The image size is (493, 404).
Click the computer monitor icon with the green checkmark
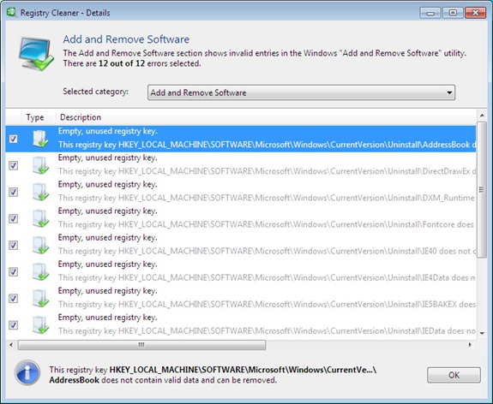click(x=36, y=54)
